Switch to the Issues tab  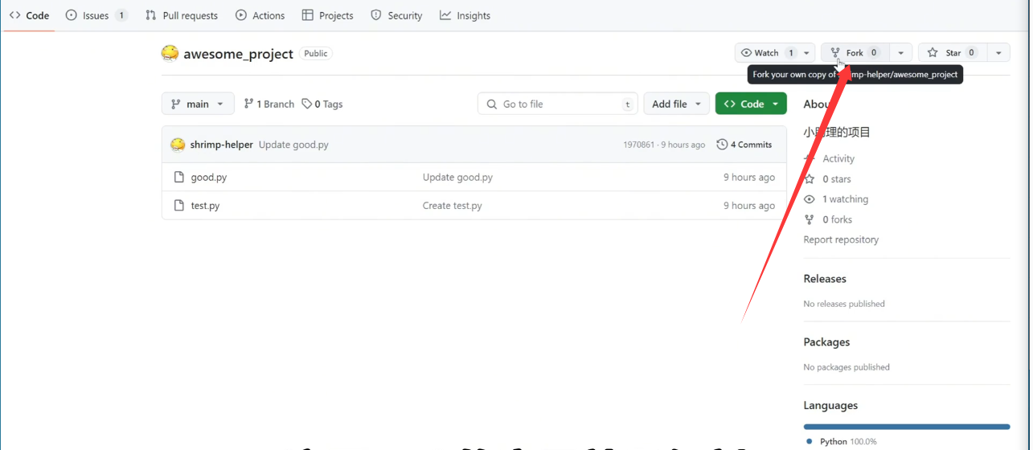tap(96, 15)
